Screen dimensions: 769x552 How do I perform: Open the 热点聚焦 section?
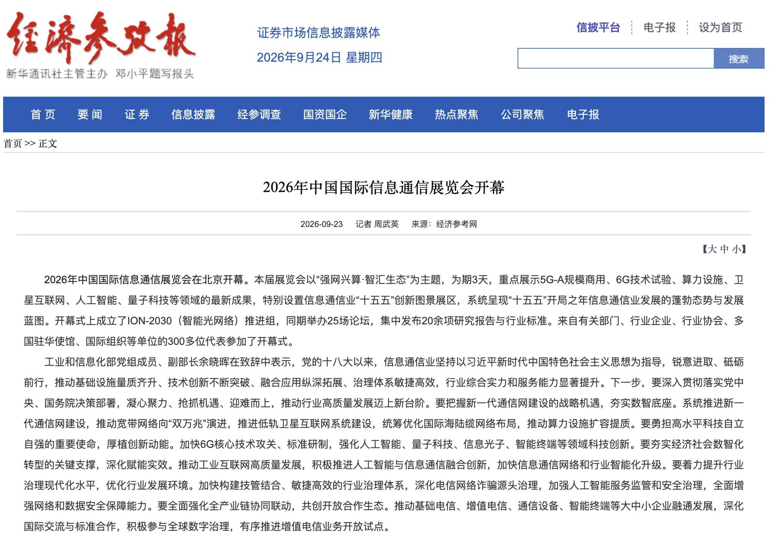click(456, 115)
